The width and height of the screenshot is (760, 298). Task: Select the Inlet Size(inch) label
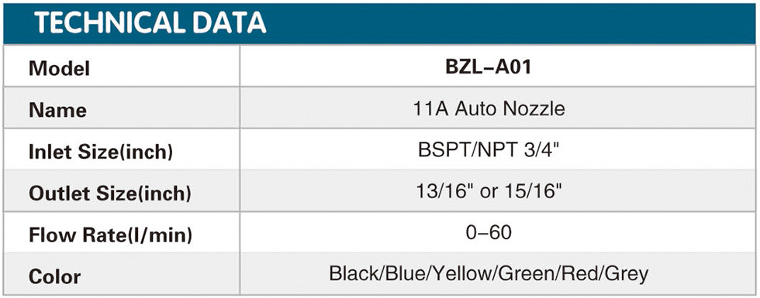(102, 152)
